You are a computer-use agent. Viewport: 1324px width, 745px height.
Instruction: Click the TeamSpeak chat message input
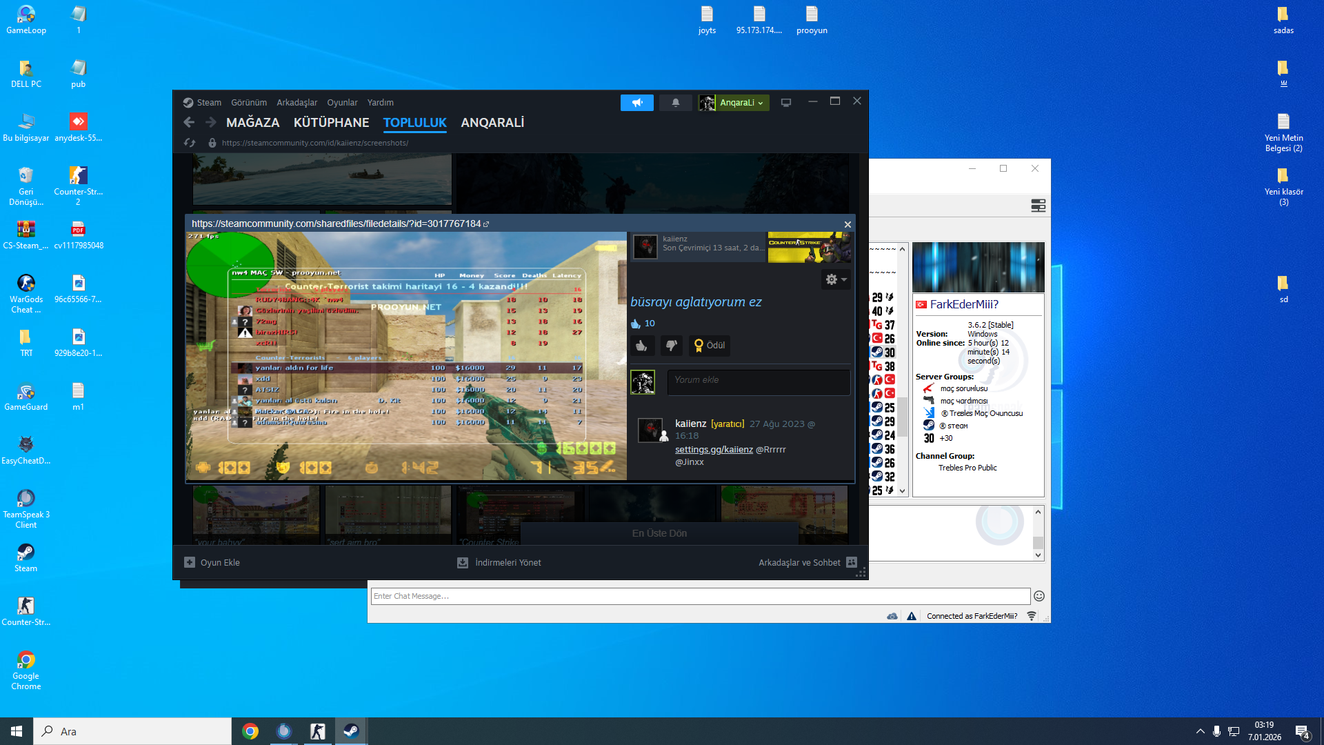701,596
